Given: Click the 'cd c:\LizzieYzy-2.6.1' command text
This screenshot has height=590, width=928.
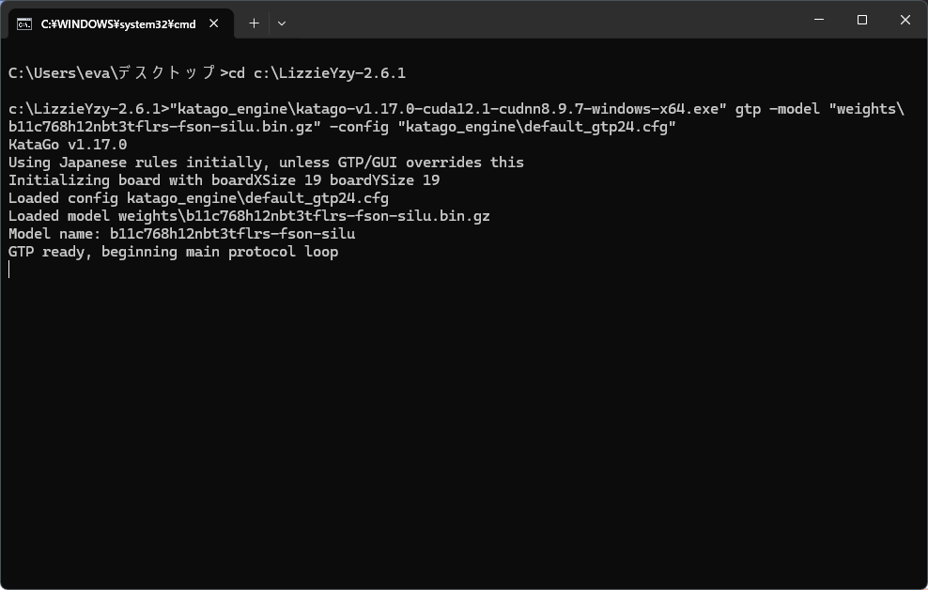Looking at the screenshot, I should (x=317, y=73).
